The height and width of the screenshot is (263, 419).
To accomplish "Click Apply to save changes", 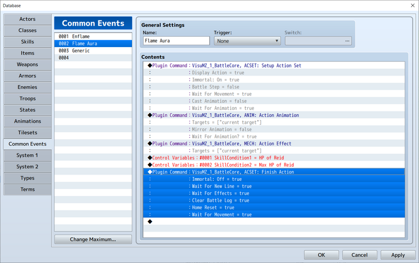I will pyautogui.click(x=398, y=255).
